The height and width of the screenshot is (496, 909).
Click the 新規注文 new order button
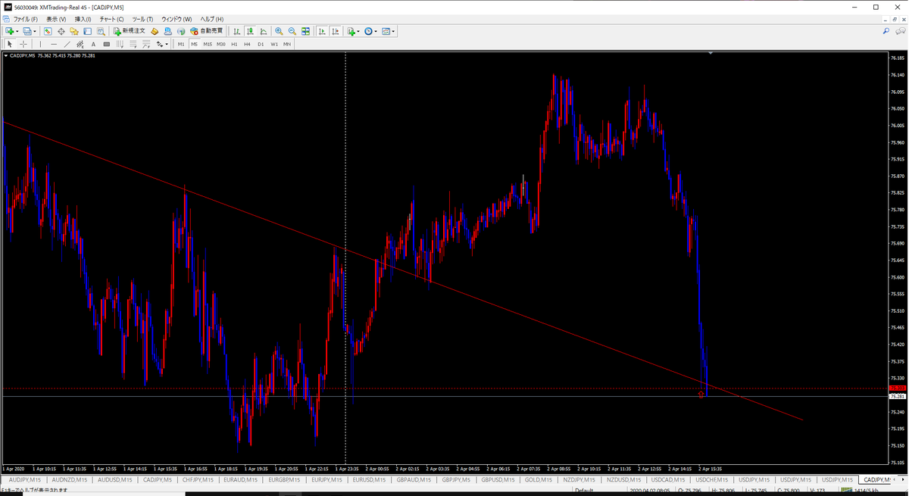pyautogui.click(x=130, y=31)
